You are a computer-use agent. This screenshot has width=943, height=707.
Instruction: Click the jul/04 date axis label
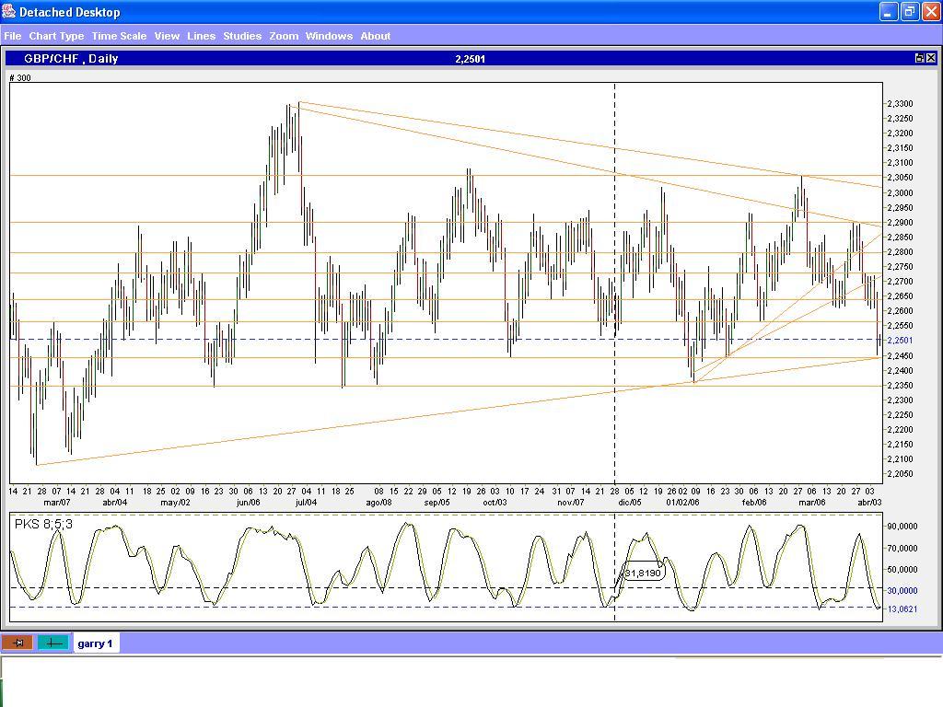[306, 502]
